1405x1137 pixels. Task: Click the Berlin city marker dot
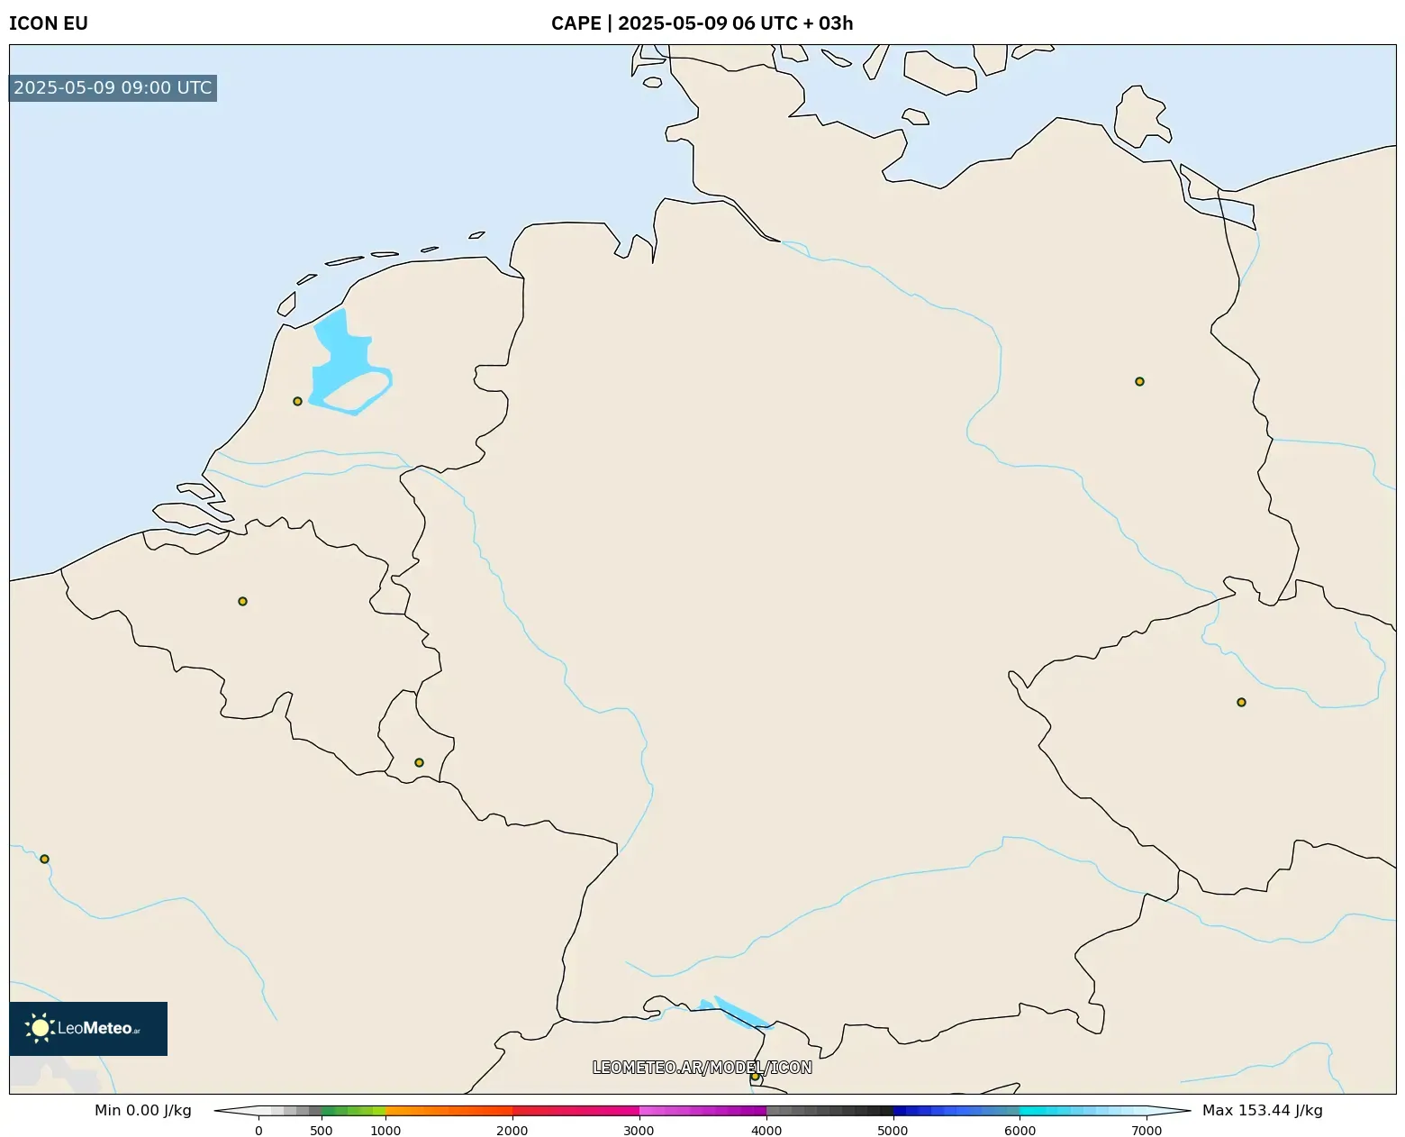[1139, 381]
